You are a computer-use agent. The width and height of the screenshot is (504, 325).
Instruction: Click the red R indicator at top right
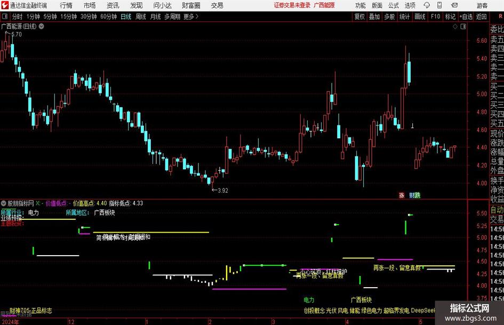pos(500,17)
